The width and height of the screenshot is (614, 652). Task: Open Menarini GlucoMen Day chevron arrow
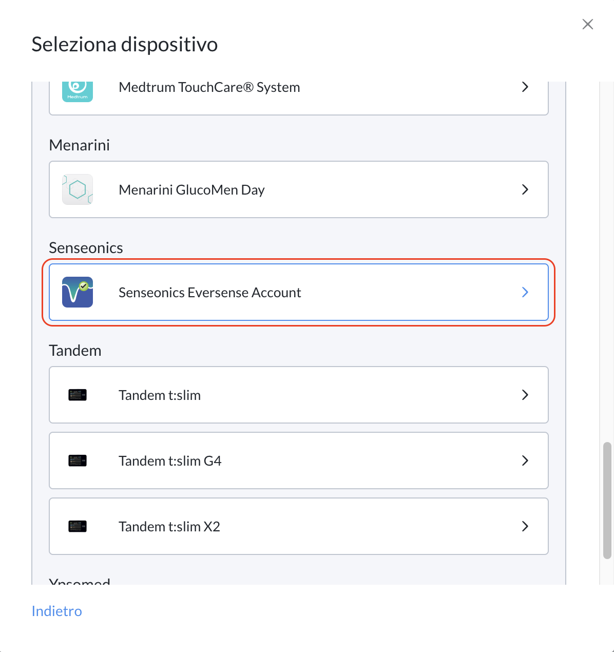point(525,189)
